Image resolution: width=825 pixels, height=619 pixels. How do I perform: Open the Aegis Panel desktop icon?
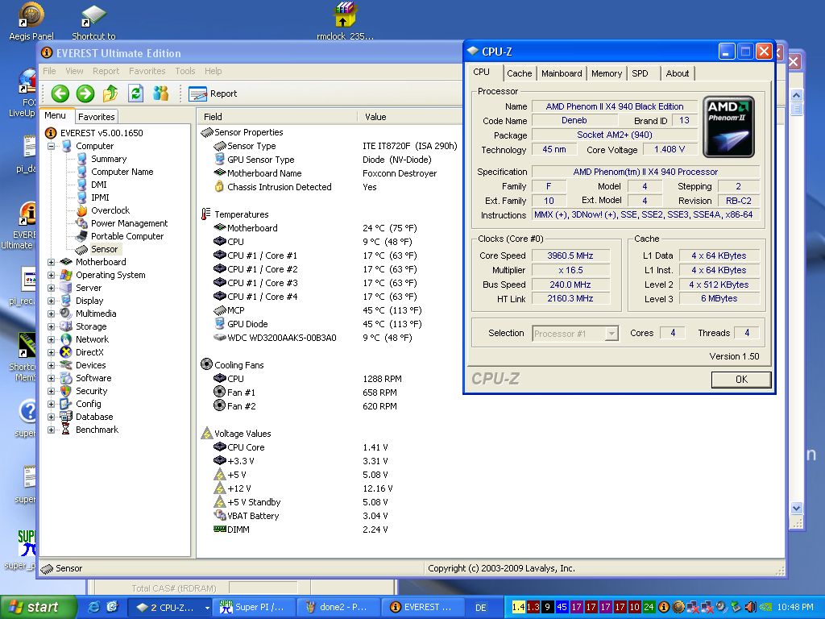point(31,21)
